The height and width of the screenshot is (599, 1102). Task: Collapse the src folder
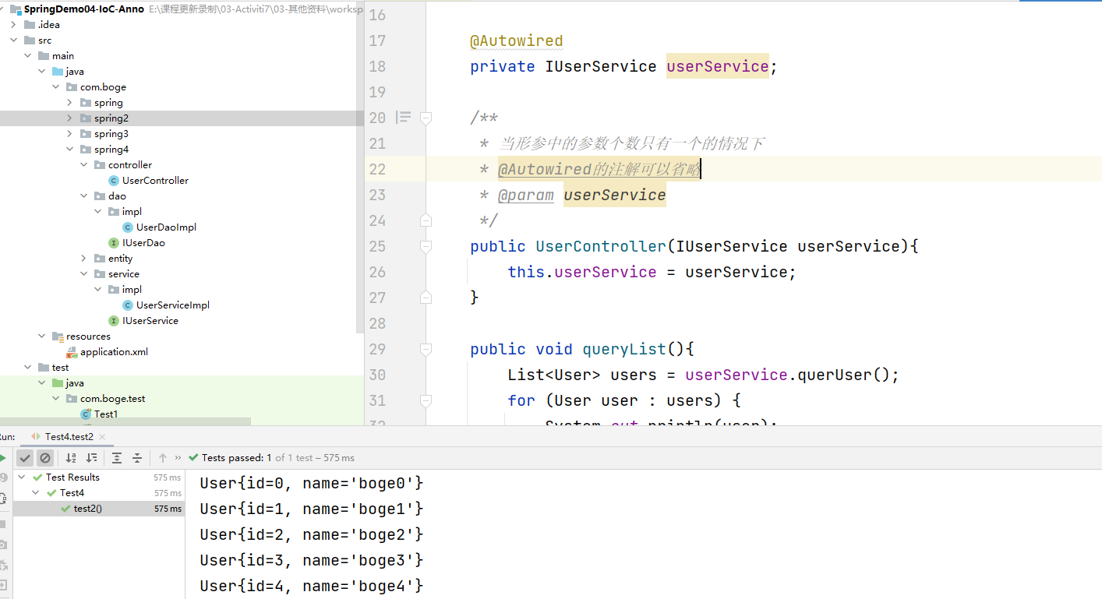(x=13, y=41)
